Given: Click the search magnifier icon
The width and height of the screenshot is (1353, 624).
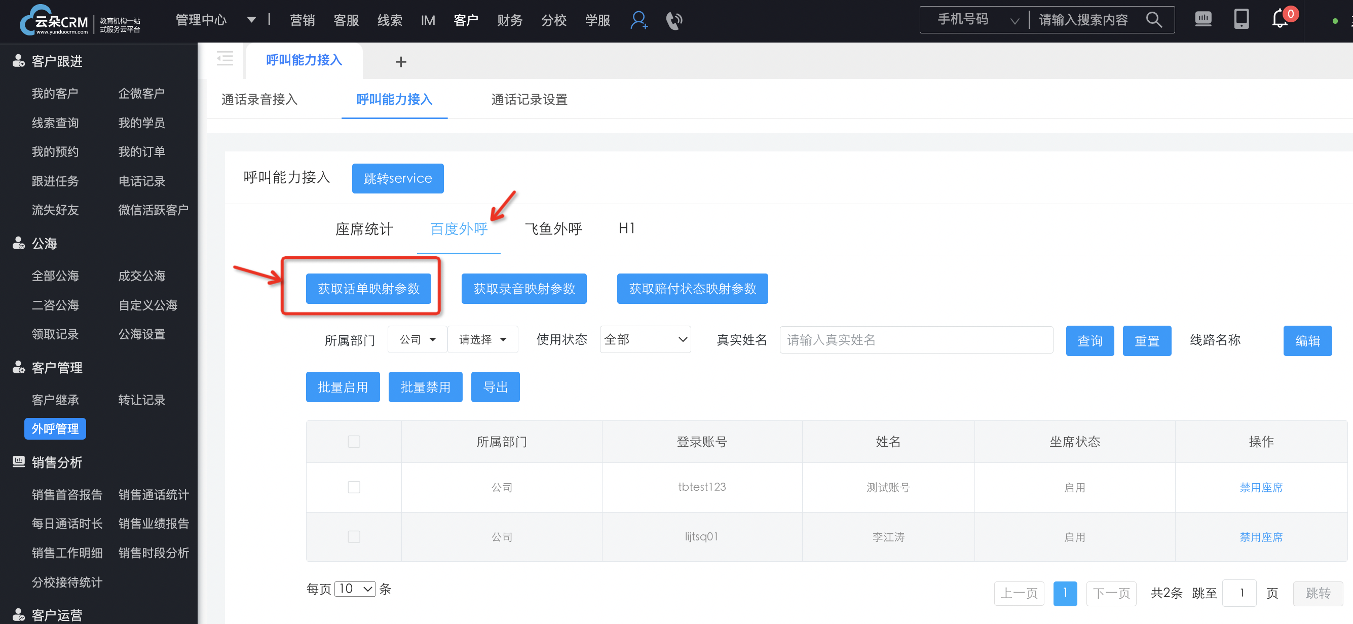Looking at the screenshot, I should [x=1153, y=20].
